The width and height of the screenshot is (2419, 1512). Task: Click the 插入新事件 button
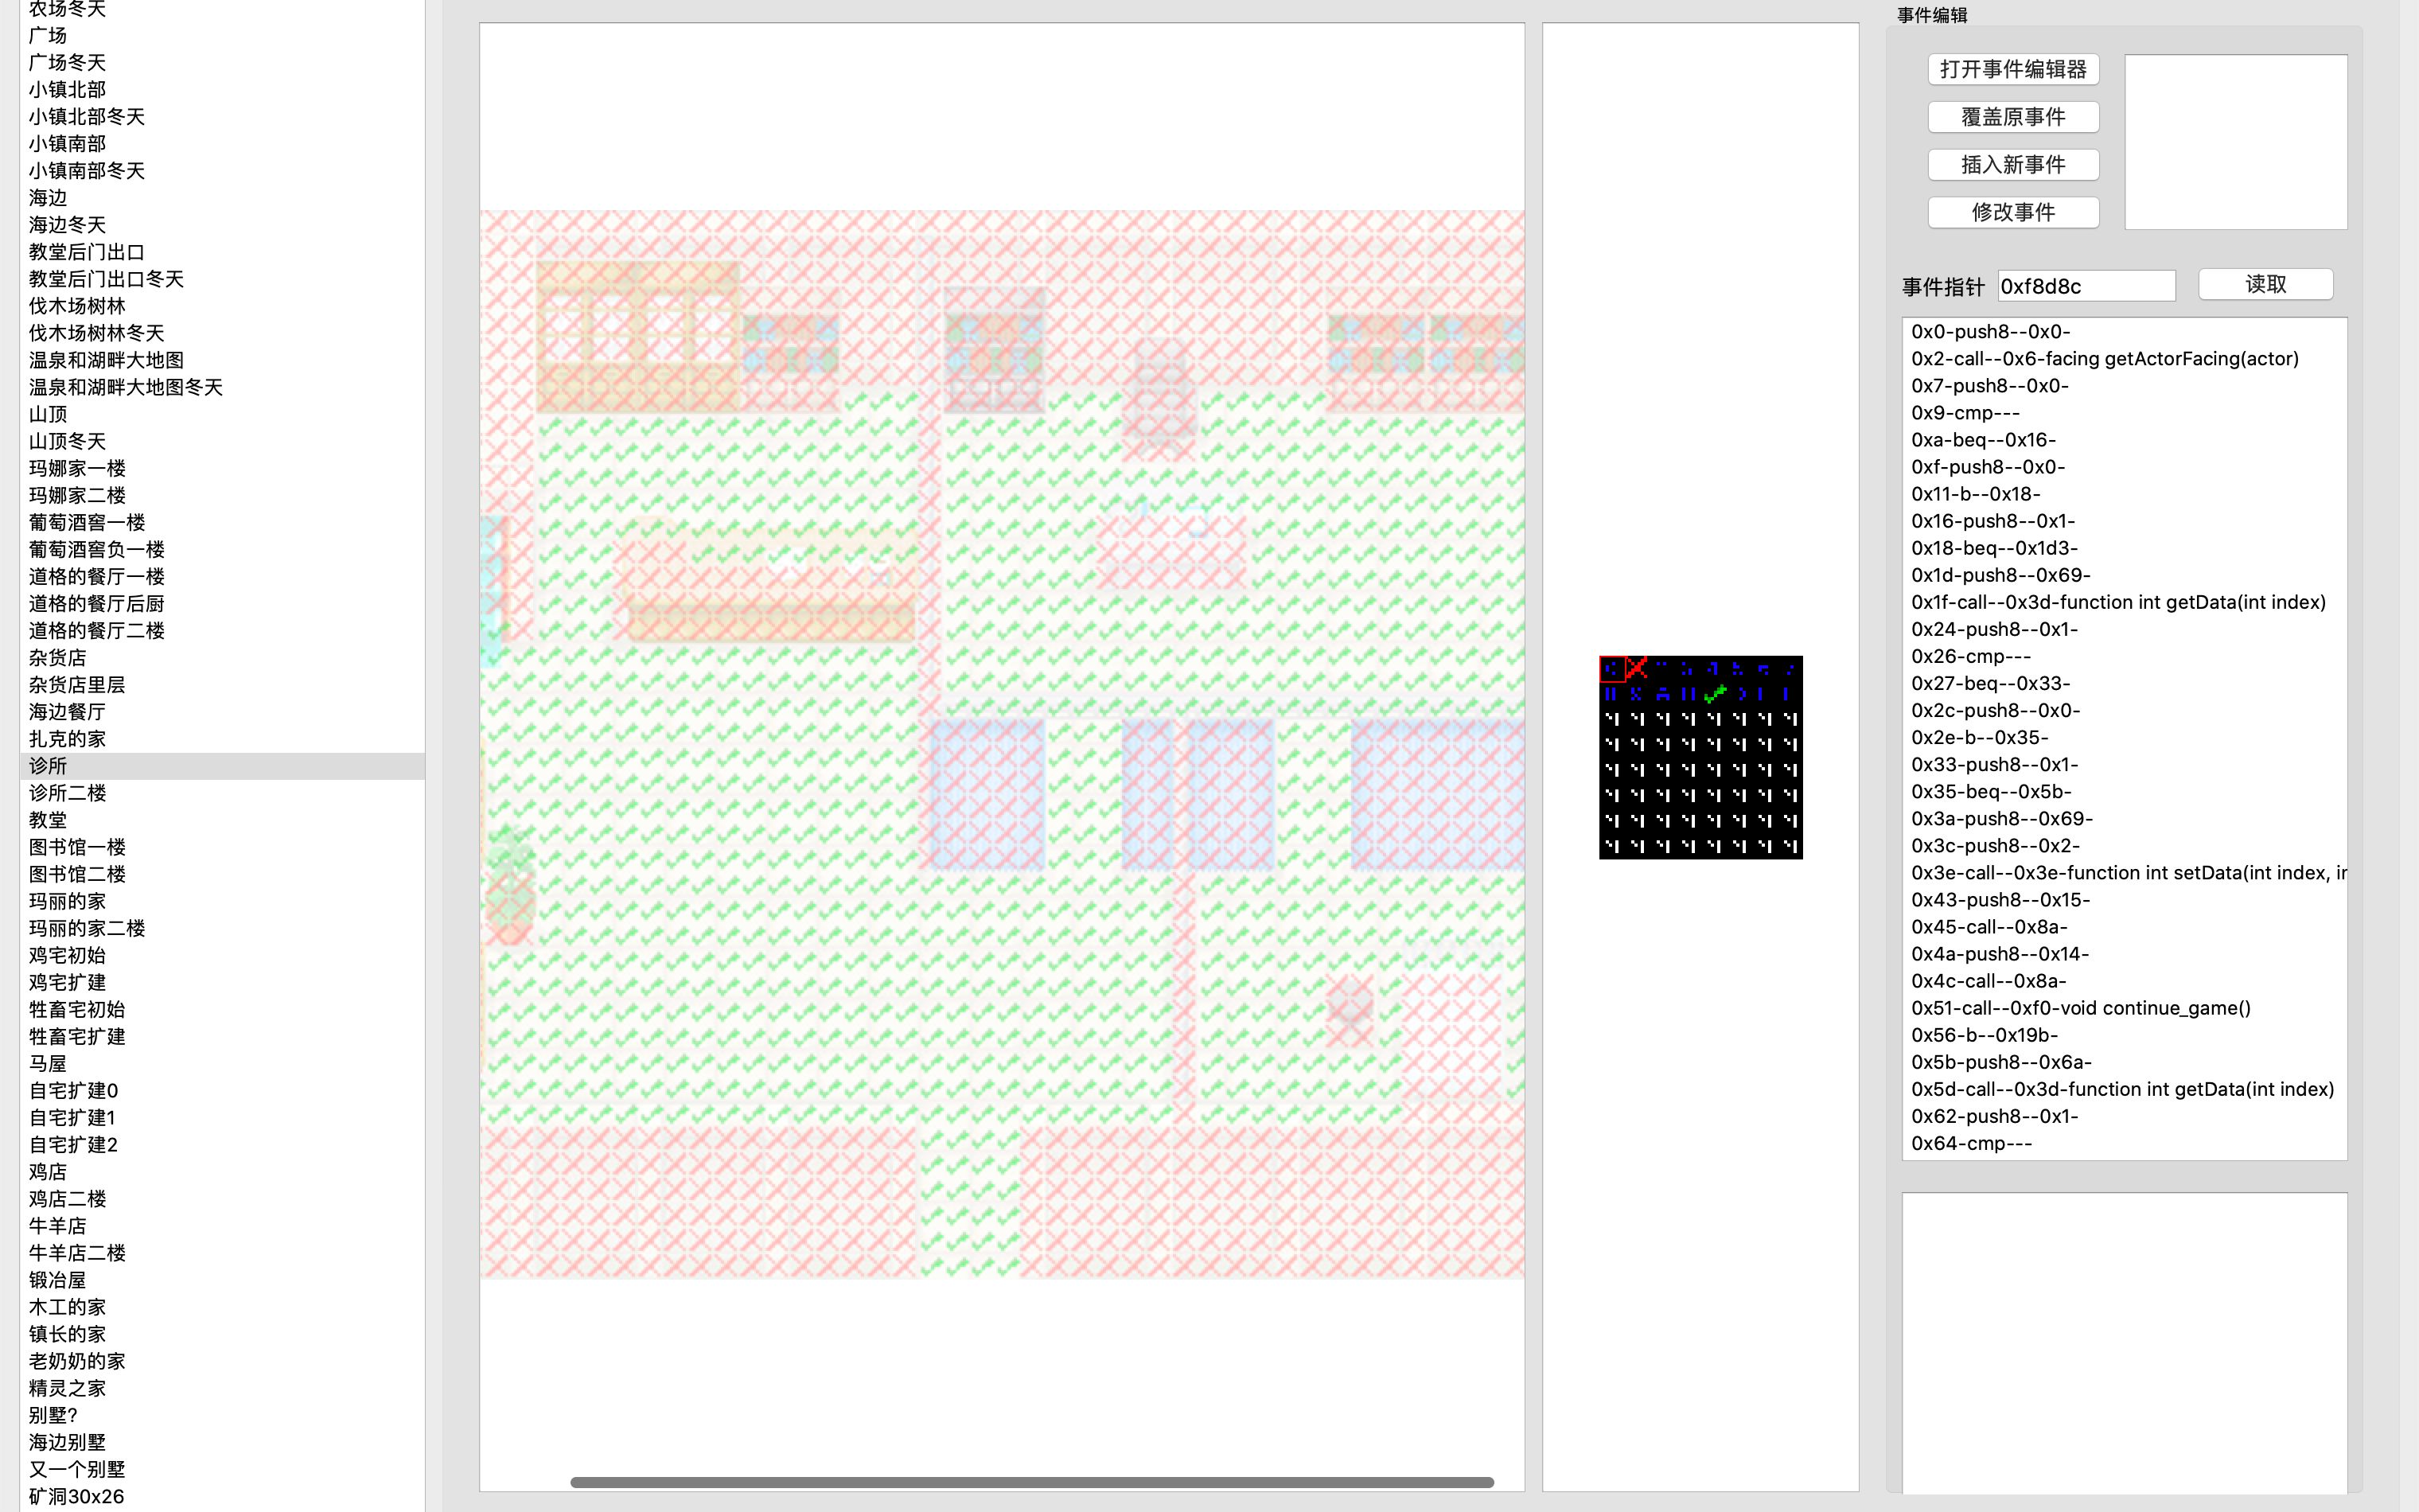[x=2012, y=164]
